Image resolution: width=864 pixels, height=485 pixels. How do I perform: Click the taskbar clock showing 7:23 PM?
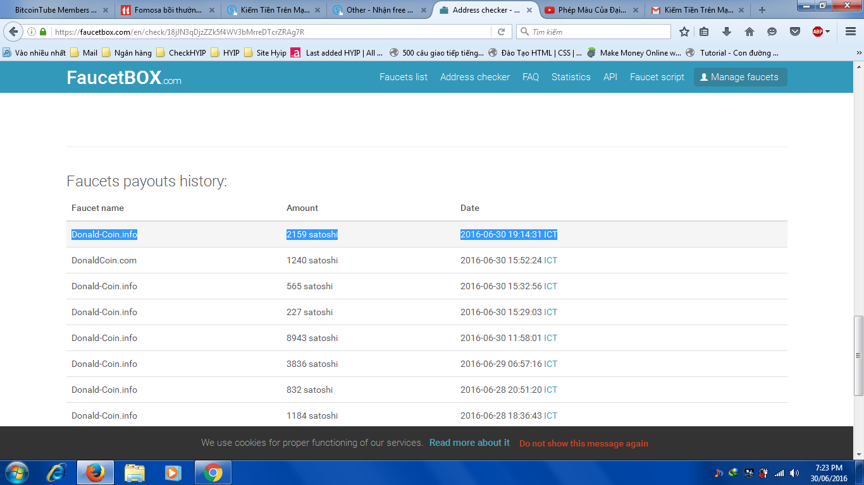pyautogui.click(x=829, y=473)
